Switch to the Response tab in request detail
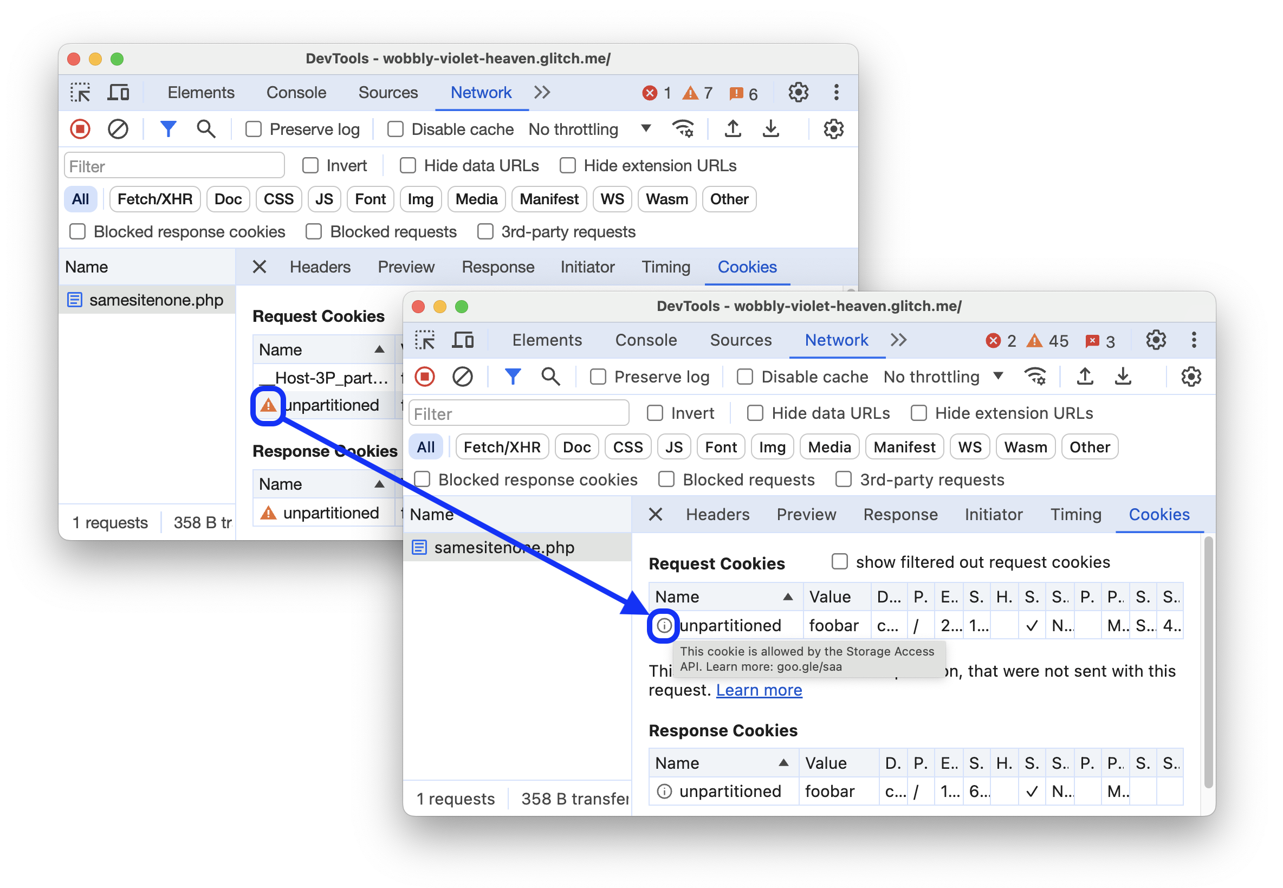This screenshot has height=888, width=1283. tap(897, 515)
